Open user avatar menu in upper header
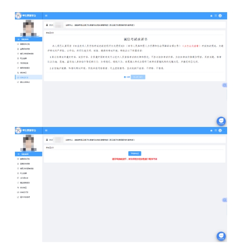The width and height of the screenshot is (235, 248). pyautogui.click(x=220, y=16)
